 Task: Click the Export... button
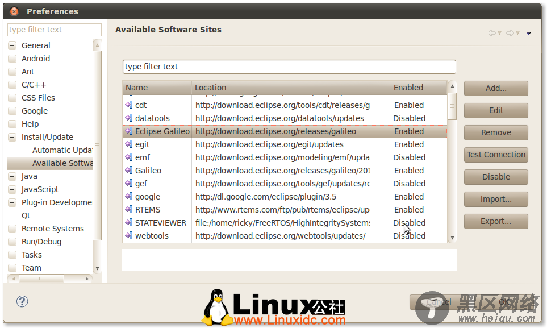point(496,222)
